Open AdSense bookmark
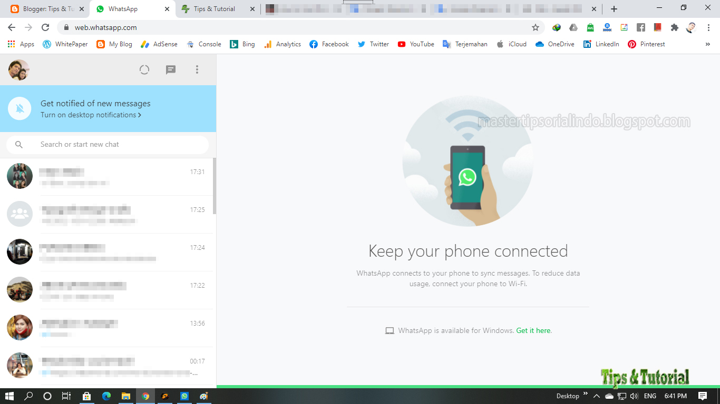The width and height of the screenshot is (720, 404). [x=159, y=44]
